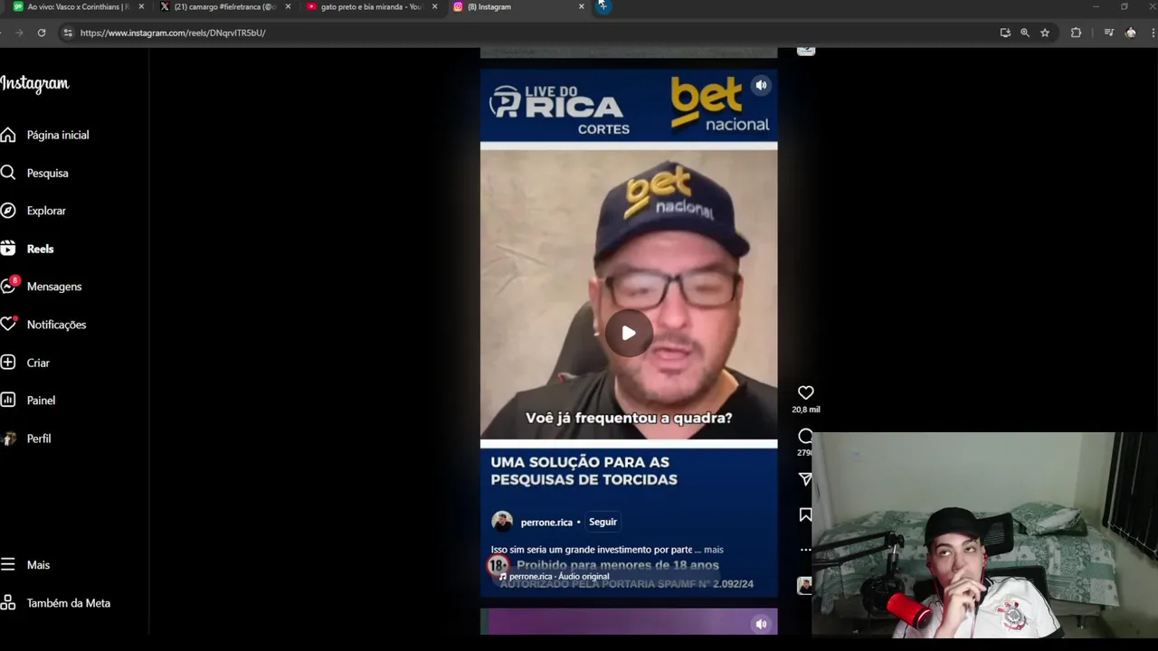Viewport: 1158px width, 651px height.
Task: Select the (8) Instagram tab
Action: (x=517, y=7)
